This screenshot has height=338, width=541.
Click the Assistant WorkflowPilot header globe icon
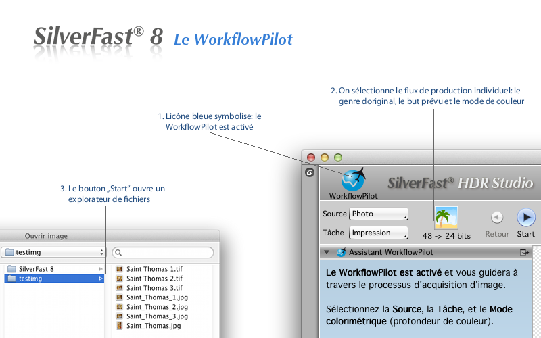pos(342,252)
